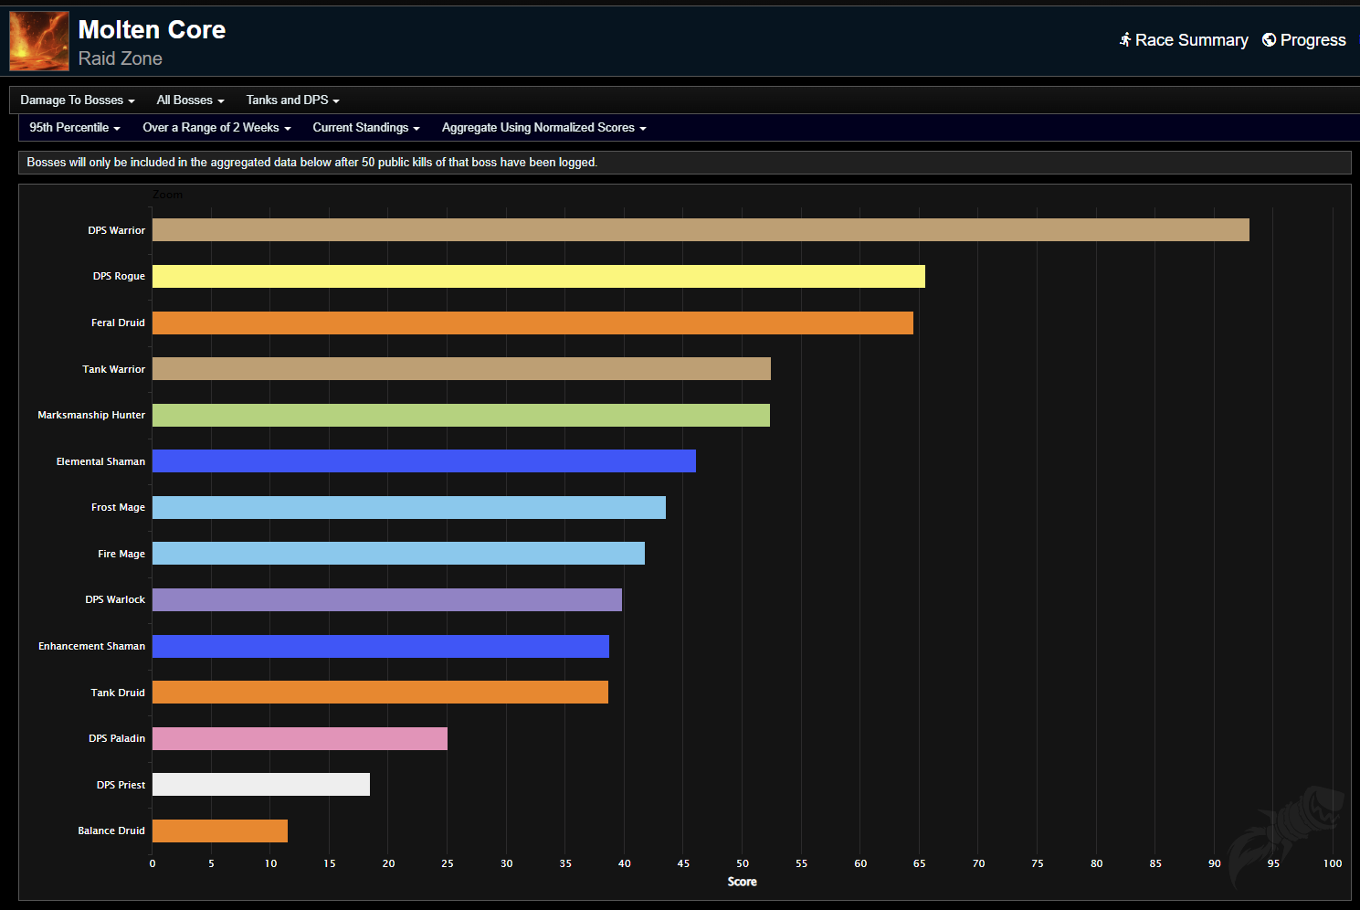1360x910 pixels.
Task: Expand the Tanks and DPS filter
Action: pos(292,101)
